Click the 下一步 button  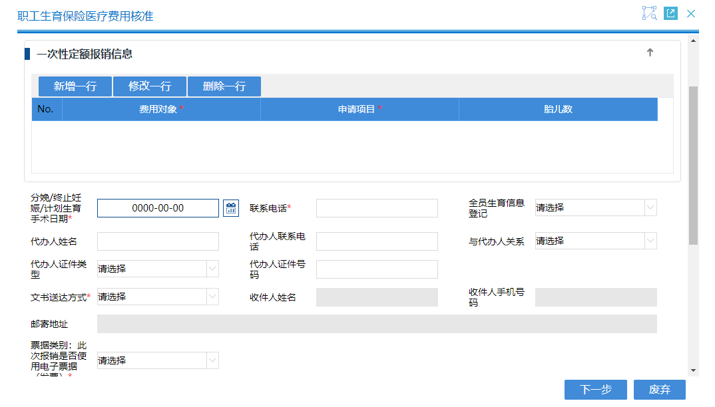coord(595,390)
